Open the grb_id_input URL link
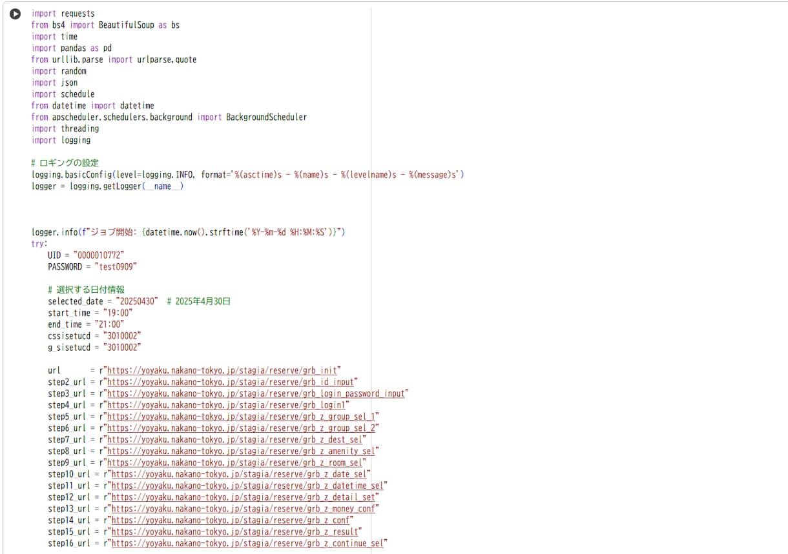Screen dimensions: 788x554 231,382
